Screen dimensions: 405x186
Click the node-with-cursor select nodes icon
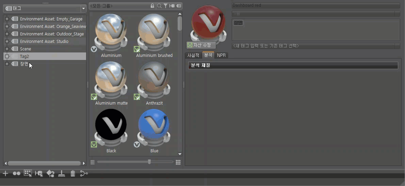[39, 174]
